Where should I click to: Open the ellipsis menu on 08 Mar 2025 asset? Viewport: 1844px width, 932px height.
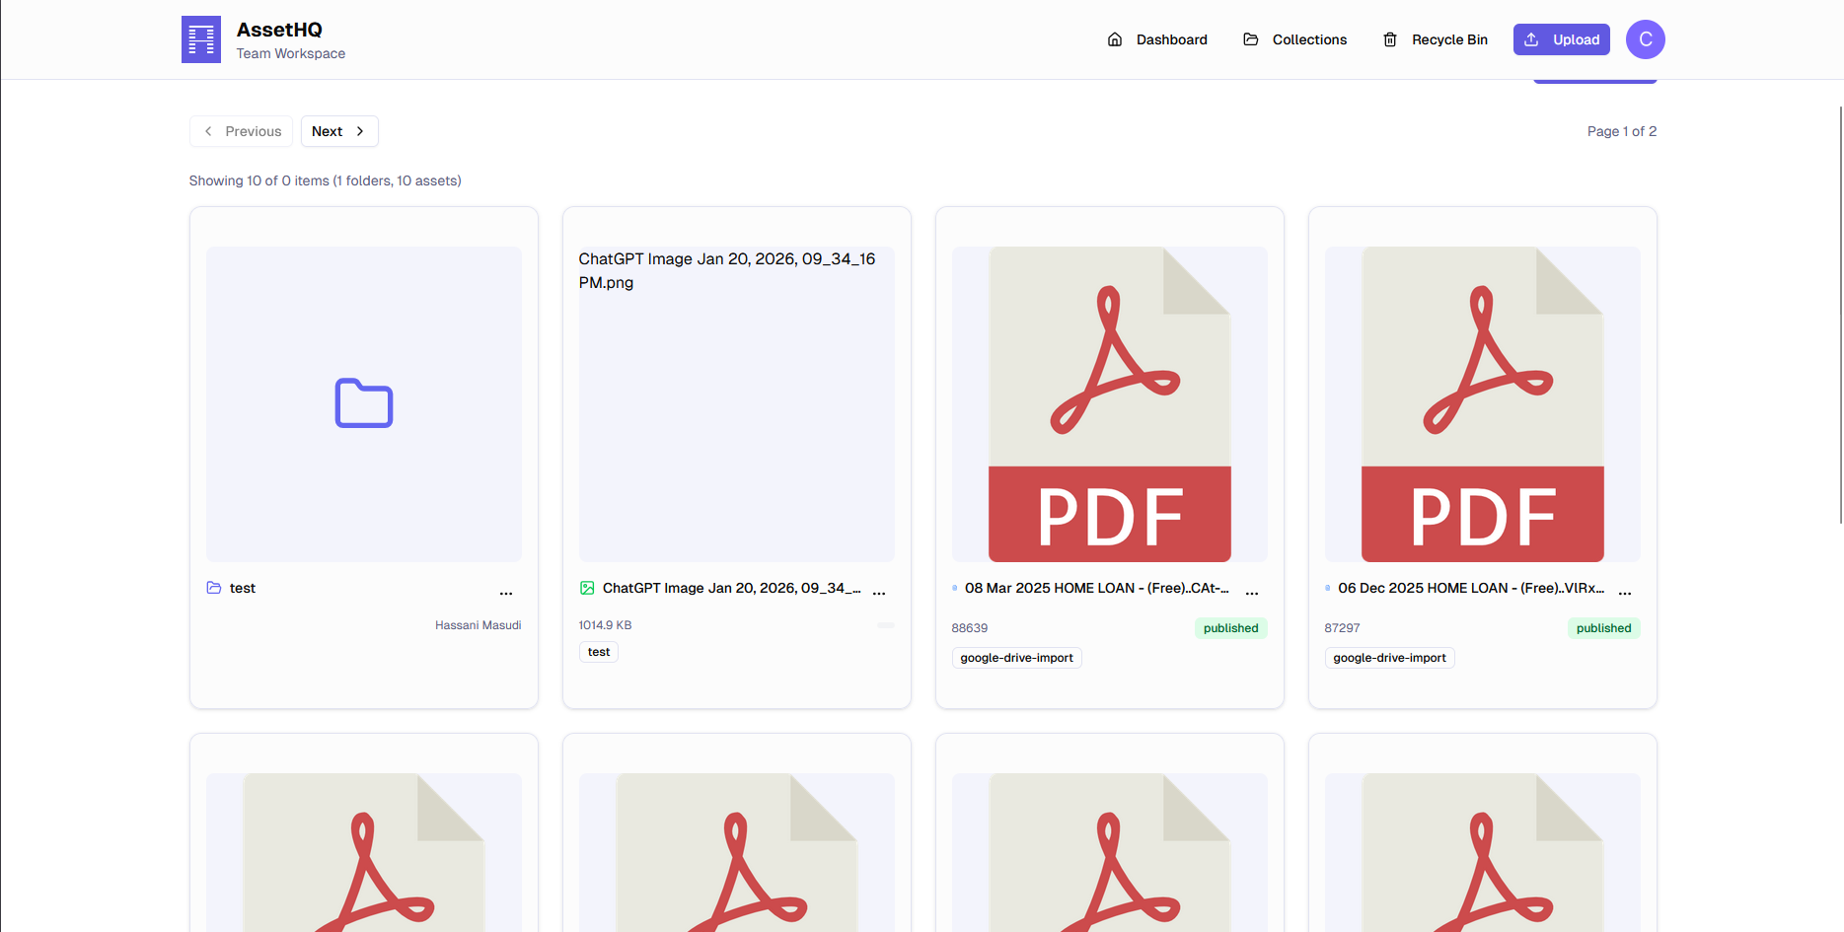(1252, 592)
